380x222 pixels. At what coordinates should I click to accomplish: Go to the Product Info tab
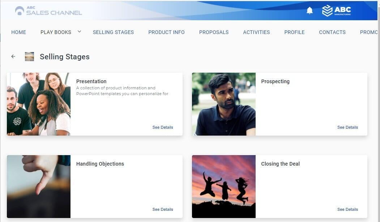coord(166,32)
